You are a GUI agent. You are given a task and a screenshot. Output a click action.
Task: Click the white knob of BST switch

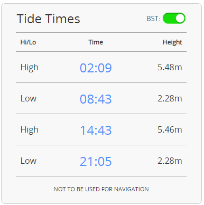pyautogui.click(x=180, y=18)
